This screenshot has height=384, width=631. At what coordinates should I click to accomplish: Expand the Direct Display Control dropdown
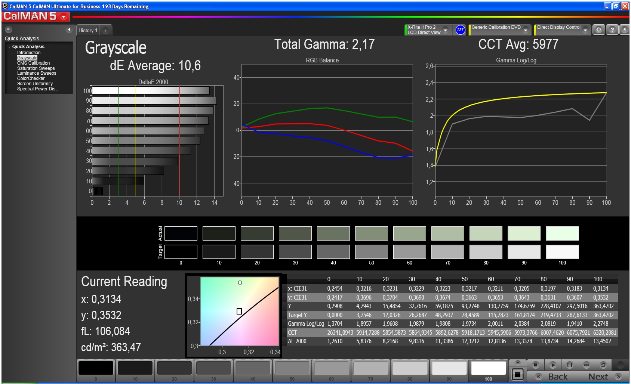[585, 30]
